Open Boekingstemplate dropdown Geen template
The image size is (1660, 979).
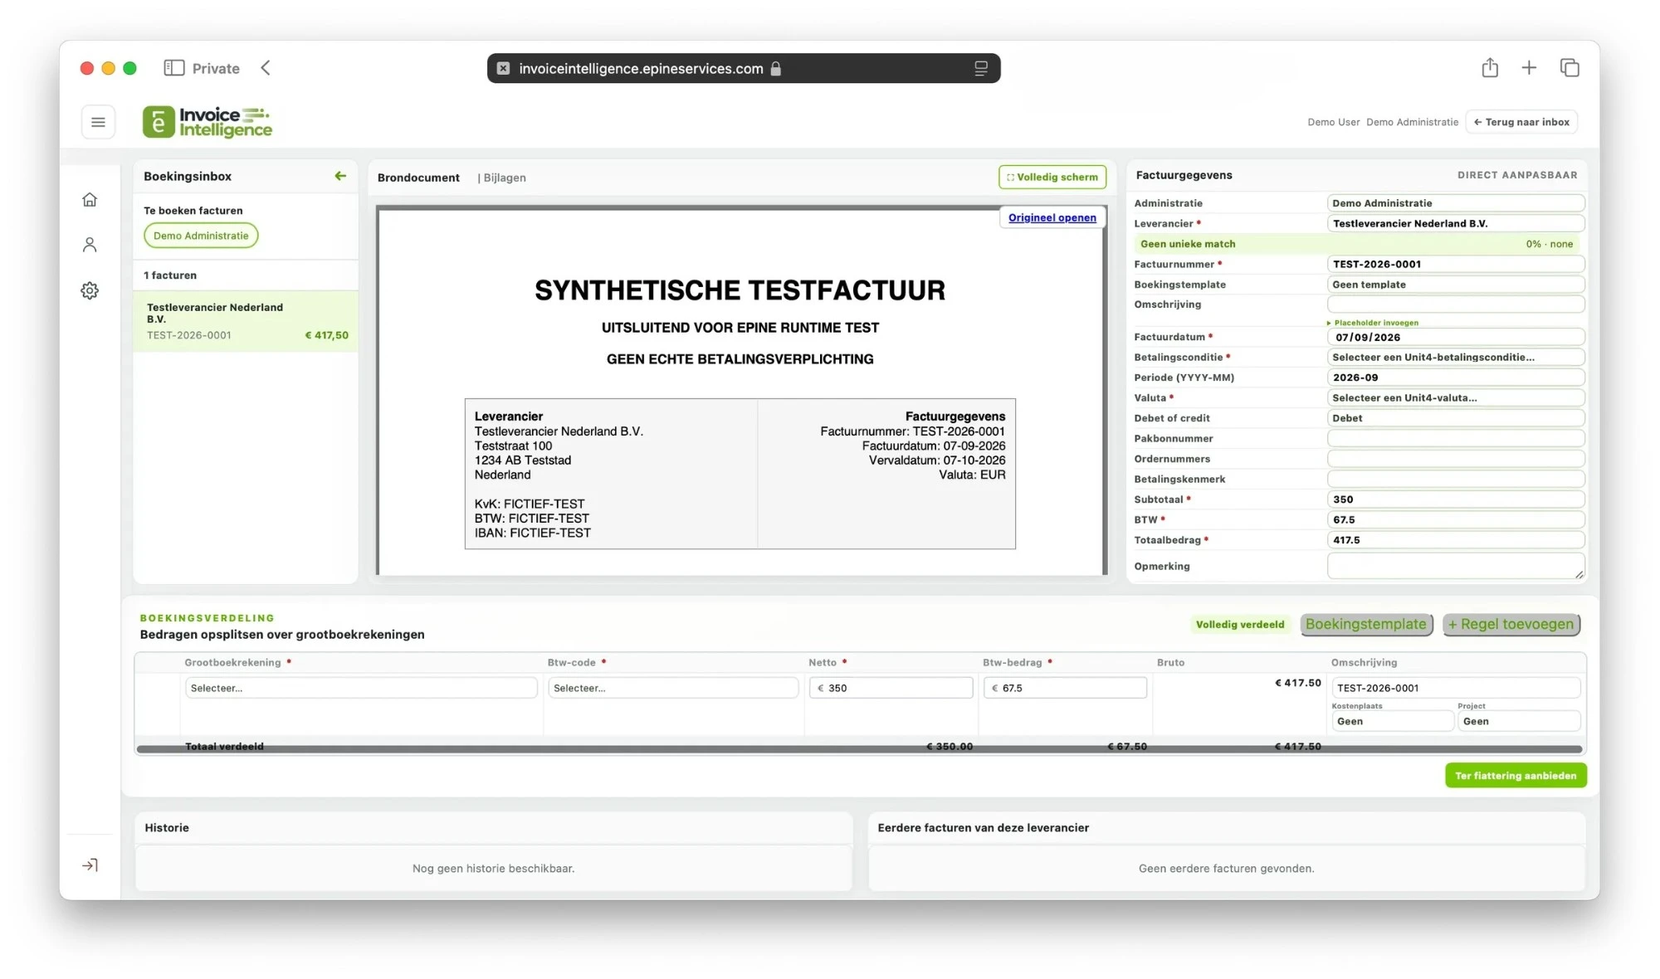coord(1455,285)
